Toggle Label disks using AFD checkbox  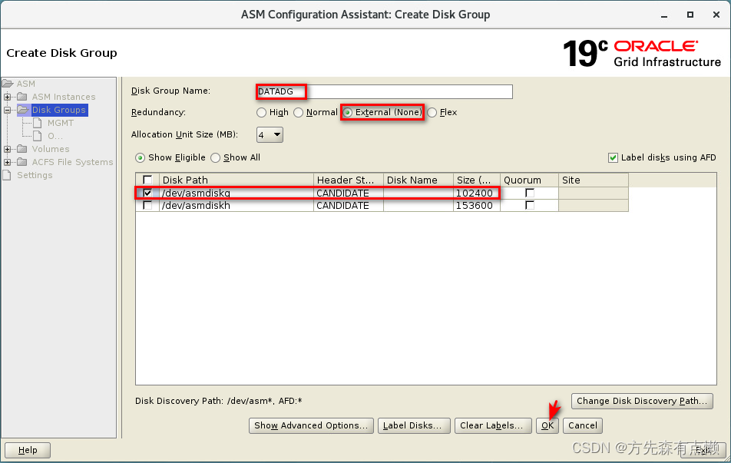[x=613, y=157]
